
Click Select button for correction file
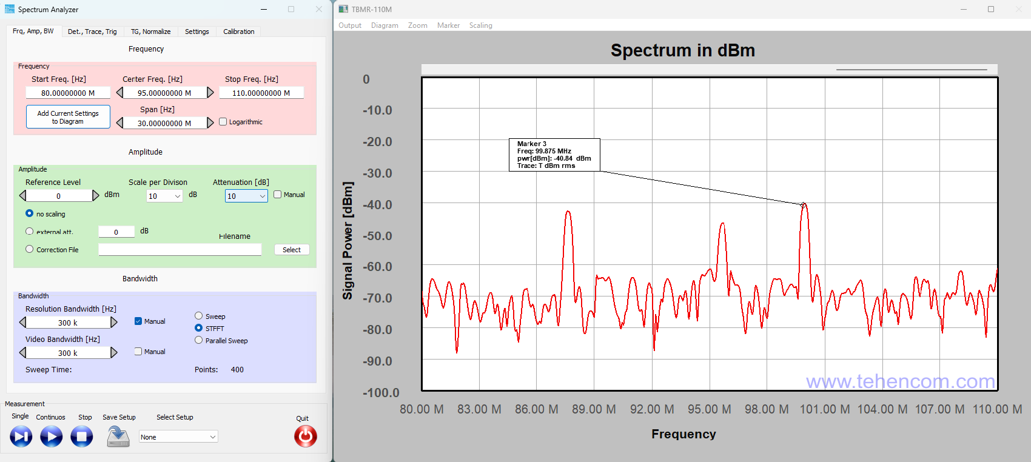point(292,250)
